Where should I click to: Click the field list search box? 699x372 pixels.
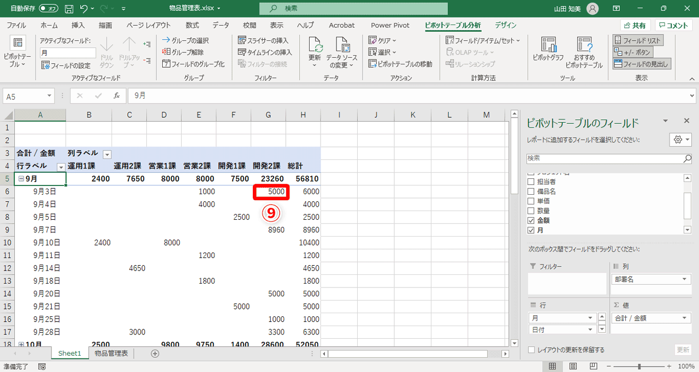click(609, 159)
